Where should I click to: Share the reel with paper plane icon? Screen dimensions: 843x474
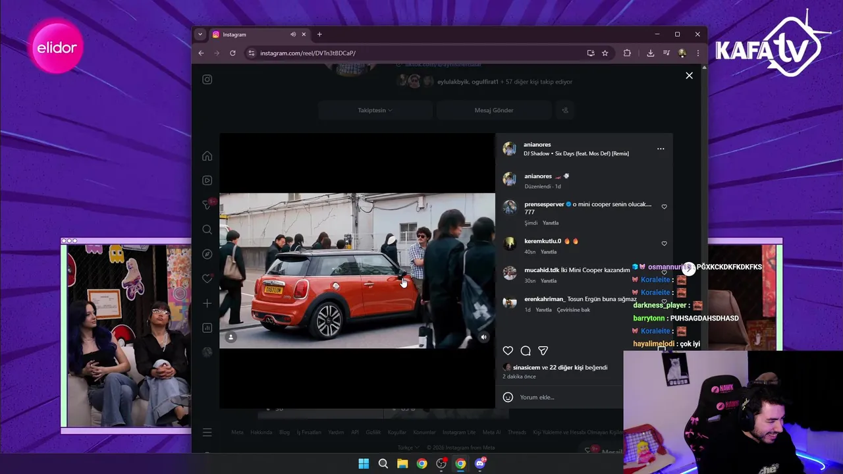pos(543,351)
